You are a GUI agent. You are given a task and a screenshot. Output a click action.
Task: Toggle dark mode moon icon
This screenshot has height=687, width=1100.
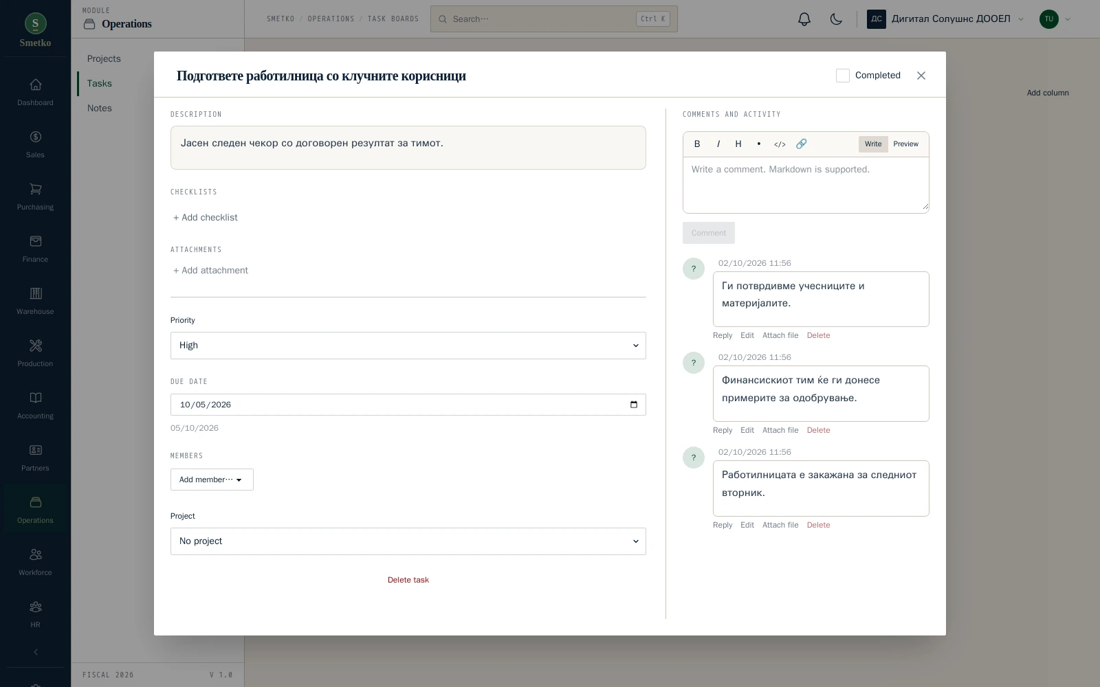click(x=836, y=19)
